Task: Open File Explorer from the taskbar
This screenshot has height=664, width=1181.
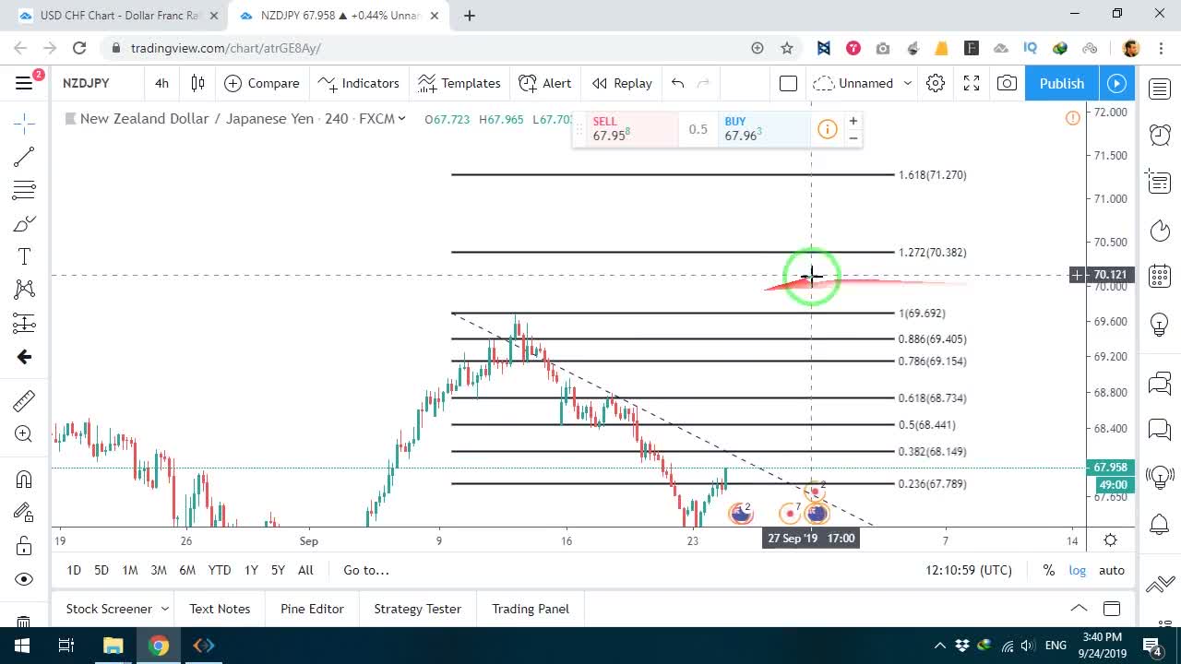Action: 113,646
